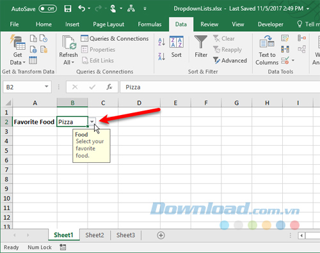Switch to the Insert tab
320x253 pixels.
[x=72, y=24]
